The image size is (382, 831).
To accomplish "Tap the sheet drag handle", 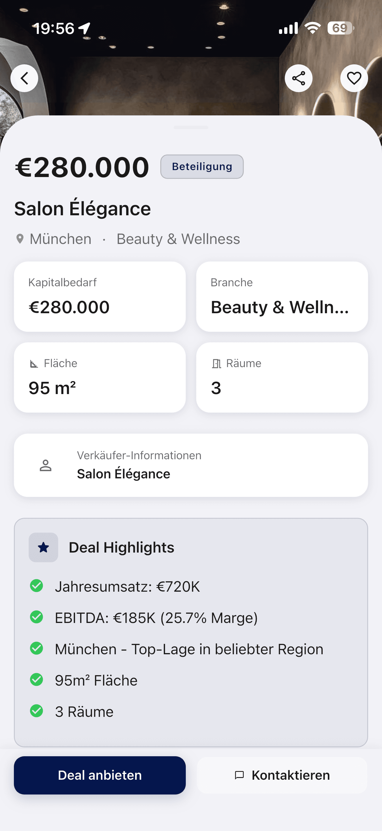I will 191,128.
